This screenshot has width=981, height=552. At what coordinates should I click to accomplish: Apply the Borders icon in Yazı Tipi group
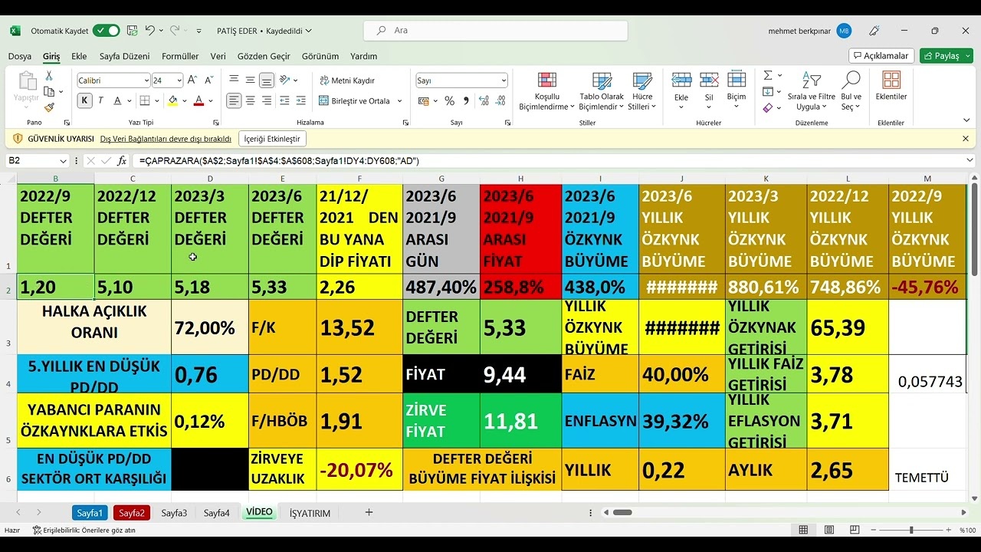144,100
